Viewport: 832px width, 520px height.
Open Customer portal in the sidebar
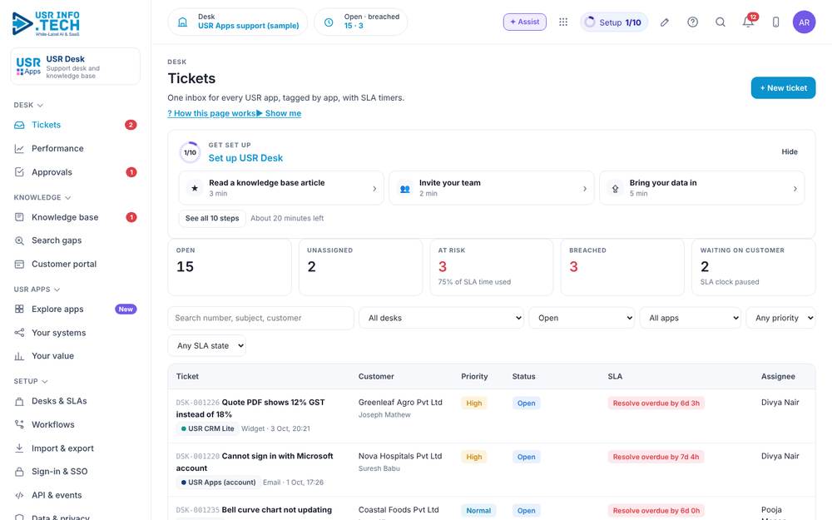click(x=76, y=264)
